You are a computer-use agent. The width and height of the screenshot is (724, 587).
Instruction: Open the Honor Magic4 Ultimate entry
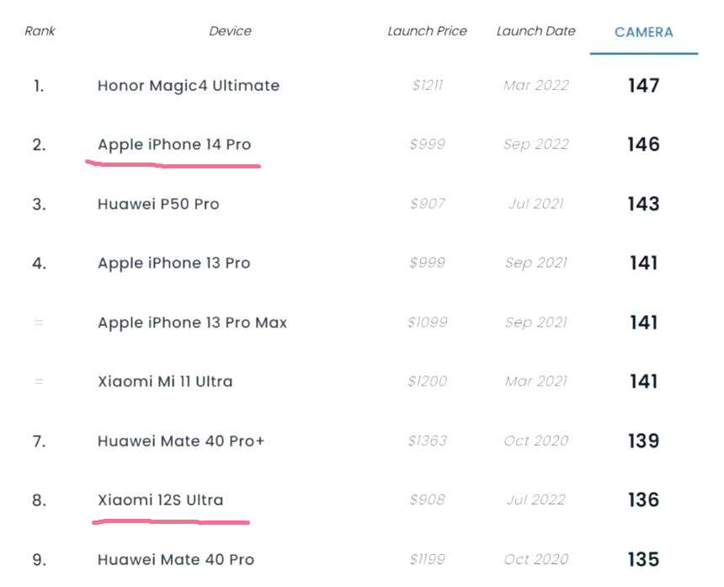(x=189, y=85)
